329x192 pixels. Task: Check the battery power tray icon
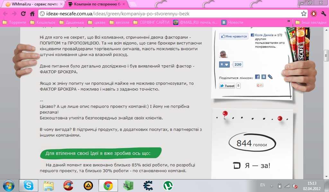coord(280,186)
